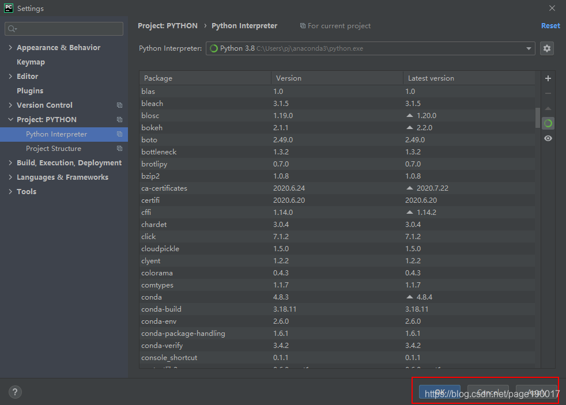Select the conda-build package row
Screen dimensions: 566x405
337,309
